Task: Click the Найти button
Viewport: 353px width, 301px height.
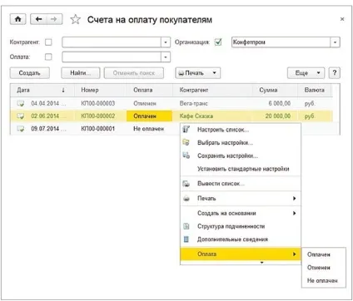Action: click(x=81, y=73)
